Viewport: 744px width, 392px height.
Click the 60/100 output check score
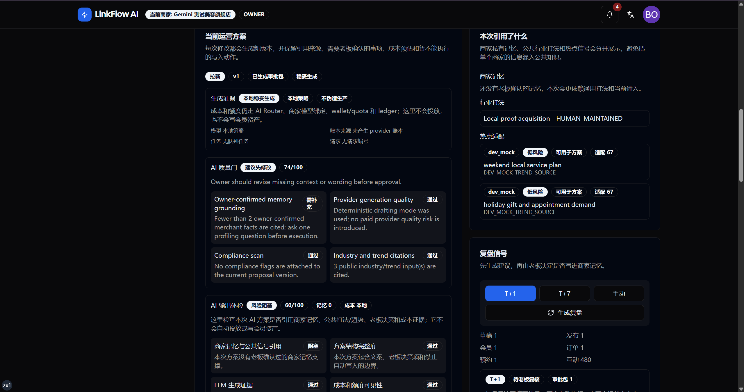coord(294,305)
